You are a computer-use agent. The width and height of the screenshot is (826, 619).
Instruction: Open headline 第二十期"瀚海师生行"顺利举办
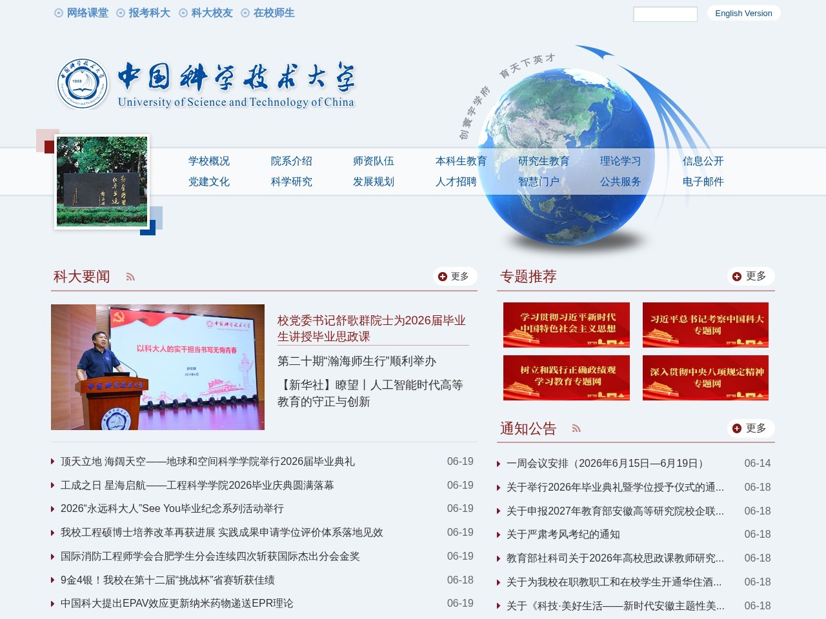(x=357, y=361)
